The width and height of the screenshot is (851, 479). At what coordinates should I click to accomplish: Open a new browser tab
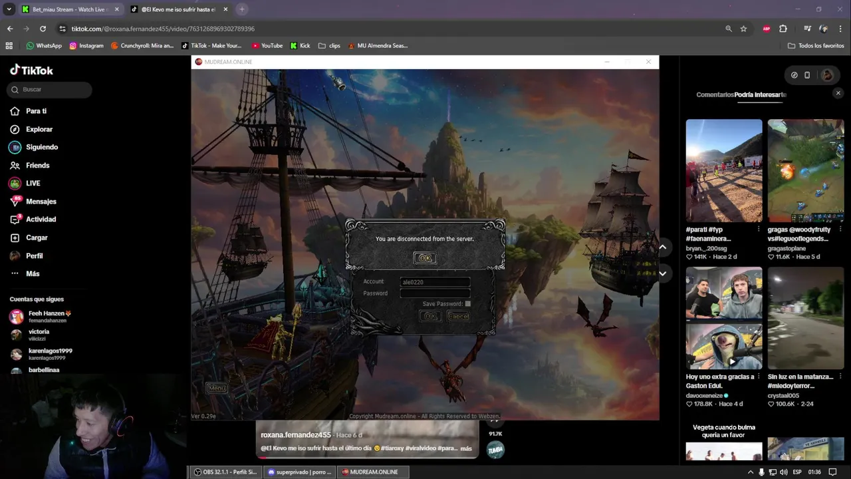click(242, 9)
